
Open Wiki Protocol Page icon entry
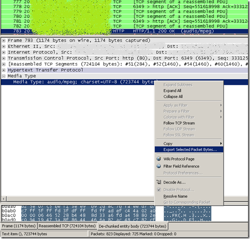(x=159, y=159)
